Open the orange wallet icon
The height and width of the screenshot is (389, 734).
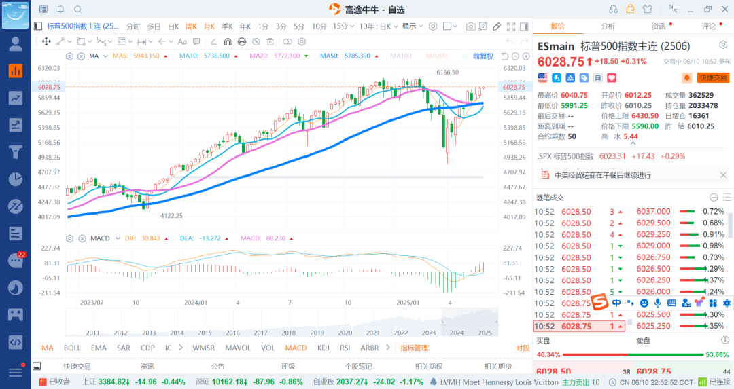coord(631,9)
